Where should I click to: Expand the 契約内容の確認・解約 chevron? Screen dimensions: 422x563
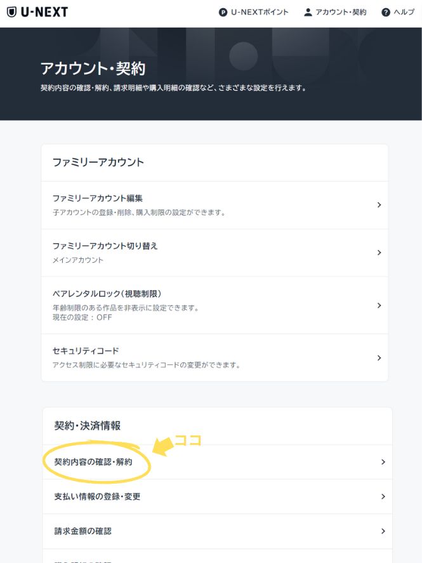[x=383, y=462]
